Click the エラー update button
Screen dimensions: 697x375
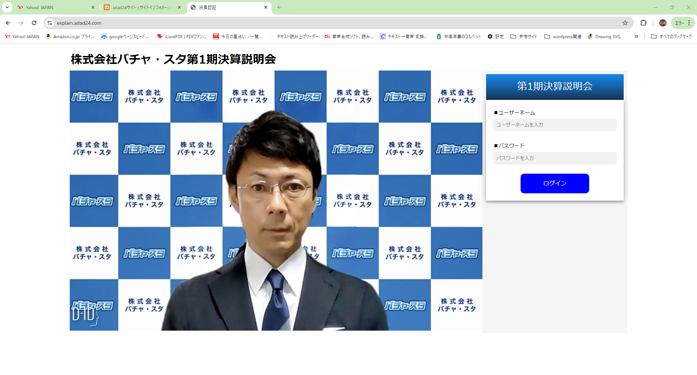coord(682,23)
